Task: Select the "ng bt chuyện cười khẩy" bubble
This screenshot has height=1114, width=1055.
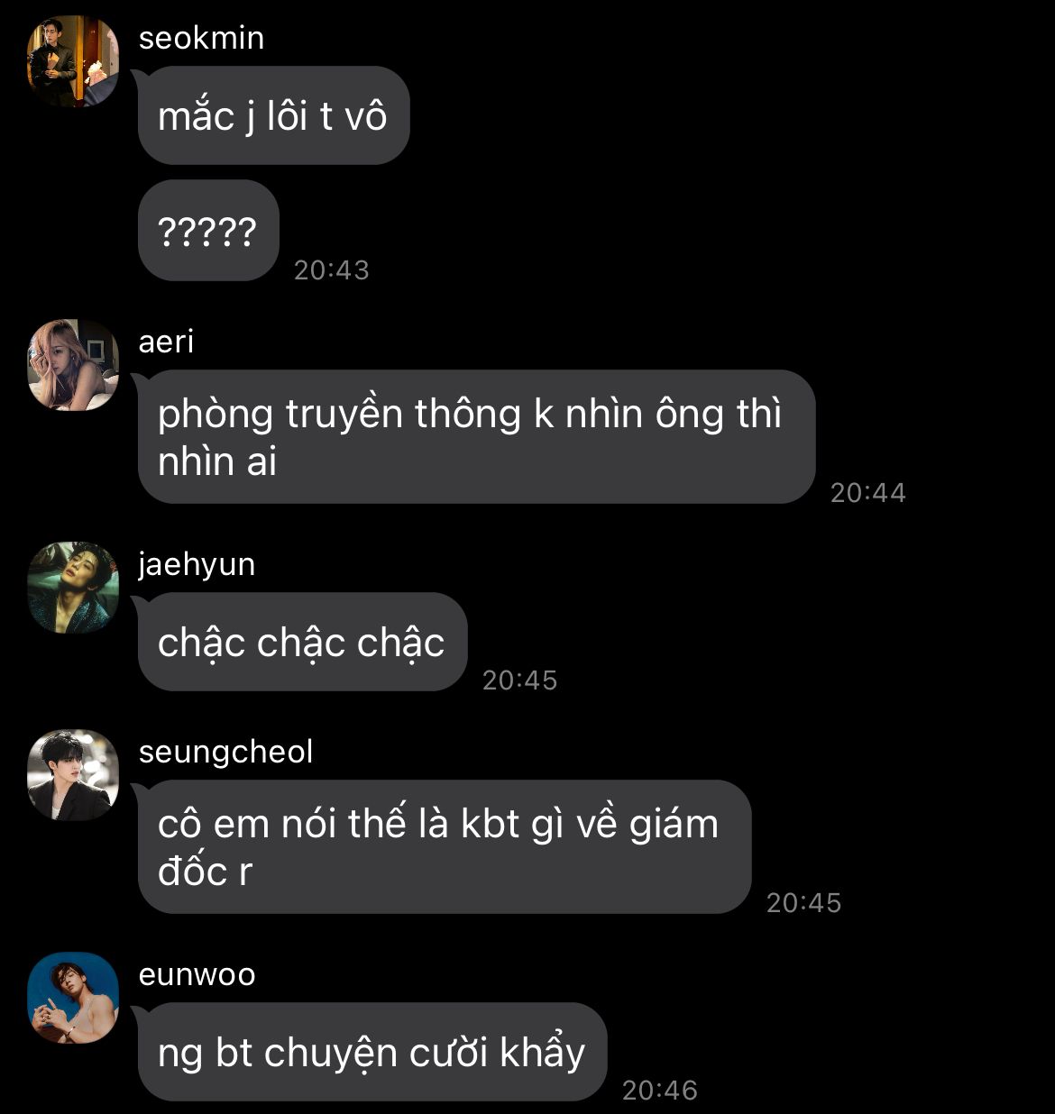Action: click(x=372, y=1052)
